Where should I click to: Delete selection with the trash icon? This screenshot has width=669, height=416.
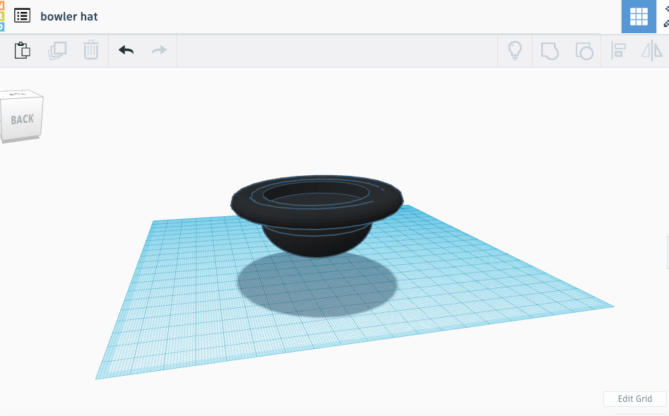click(x=91, y=51)
